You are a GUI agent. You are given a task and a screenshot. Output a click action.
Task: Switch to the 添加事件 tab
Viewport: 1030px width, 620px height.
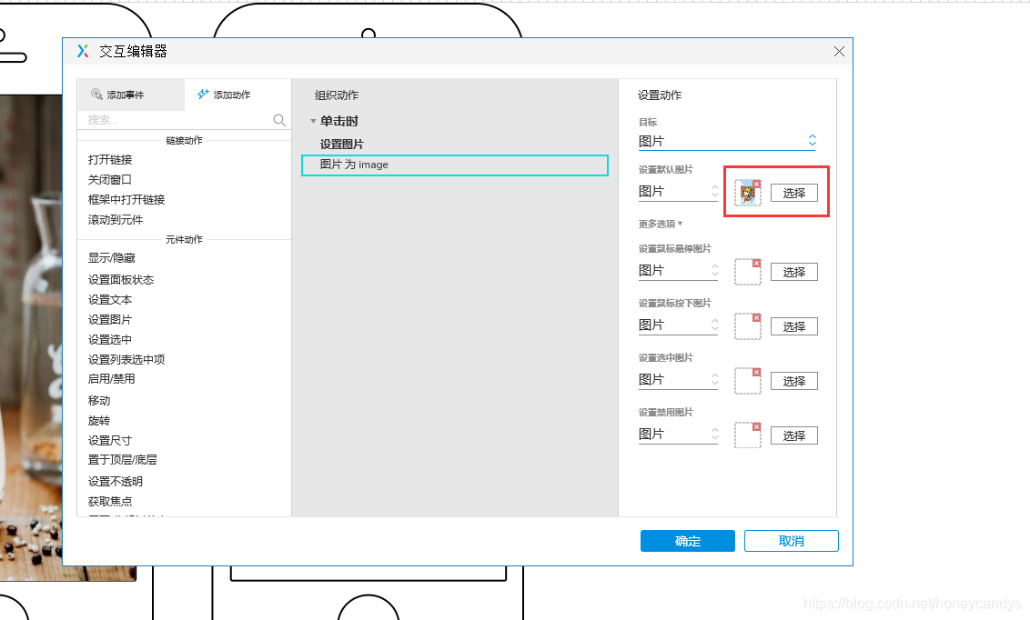131,95
